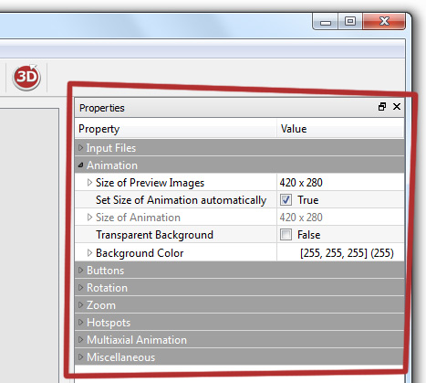Click the Property column header
Viewport: 426px width, 383px height.
click(x=175, y=129)
